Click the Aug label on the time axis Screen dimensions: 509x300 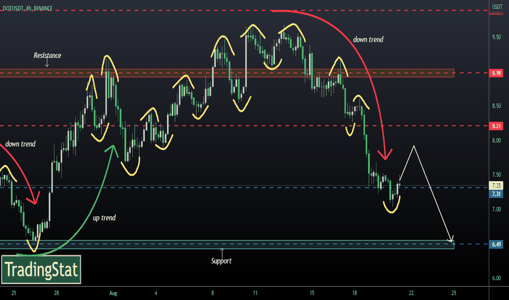pos(113,293)
